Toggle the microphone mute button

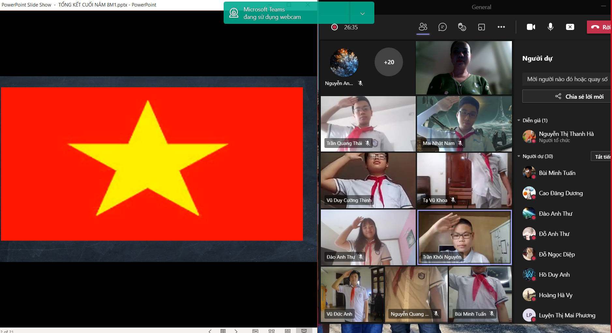coord(550,27)
